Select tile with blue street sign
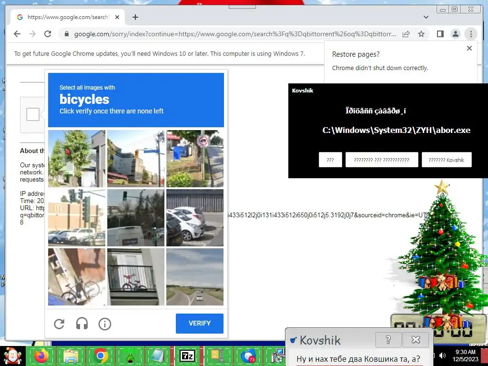Viewport: 488px width, 366px height. click(x=136, y=158)
